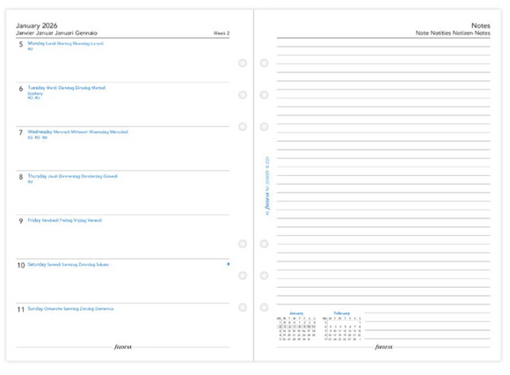Screen dimensions: 510x375
Task: Click the Friday day label
Action: tap(65, 220)
